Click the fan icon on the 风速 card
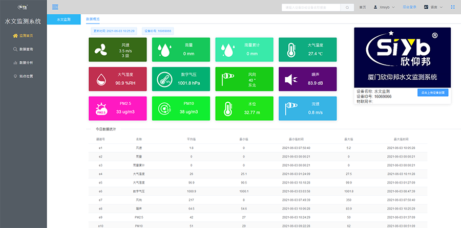This screenshot has width=461, height=228. [101, 50]
